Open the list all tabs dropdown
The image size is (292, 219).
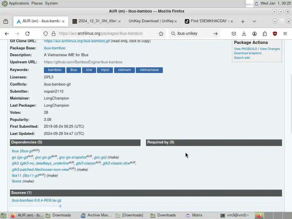click(254, 21)
